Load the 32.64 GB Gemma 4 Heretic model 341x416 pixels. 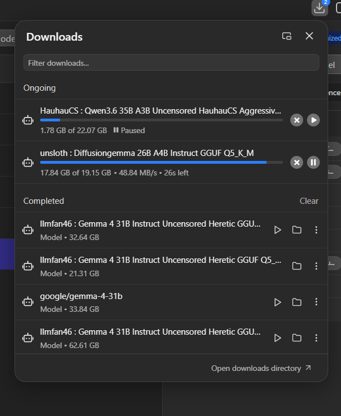[x=277, y=230]
